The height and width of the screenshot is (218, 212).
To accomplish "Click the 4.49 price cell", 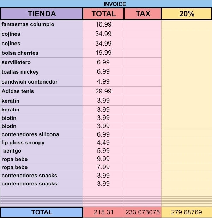I will point(103,143).
